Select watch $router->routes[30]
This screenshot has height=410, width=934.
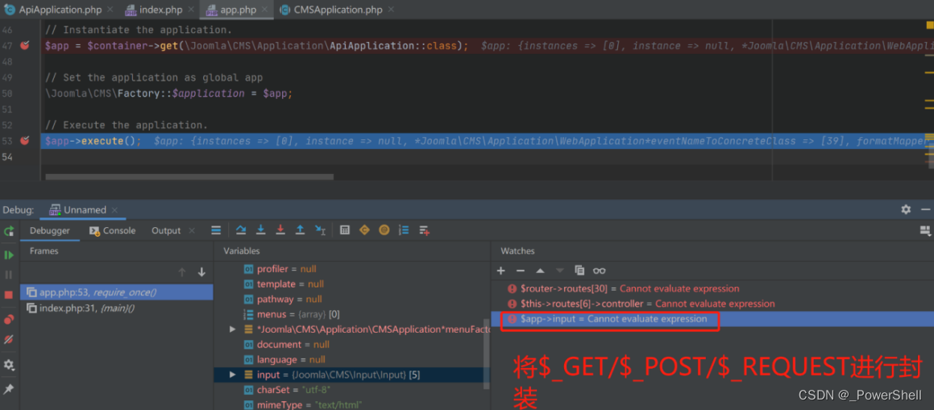point(712,288)
